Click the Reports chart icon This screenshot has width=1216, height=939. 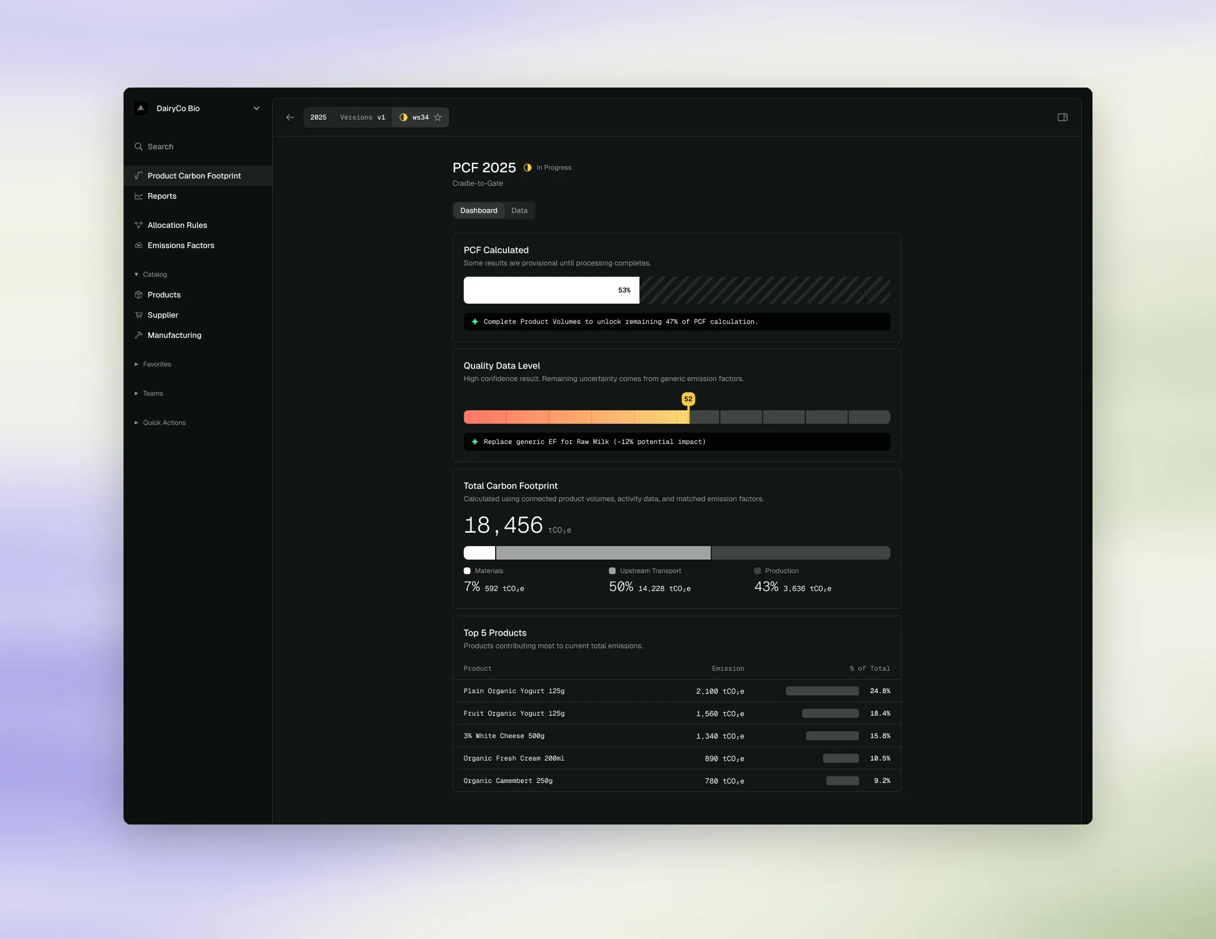coord(139,196)
